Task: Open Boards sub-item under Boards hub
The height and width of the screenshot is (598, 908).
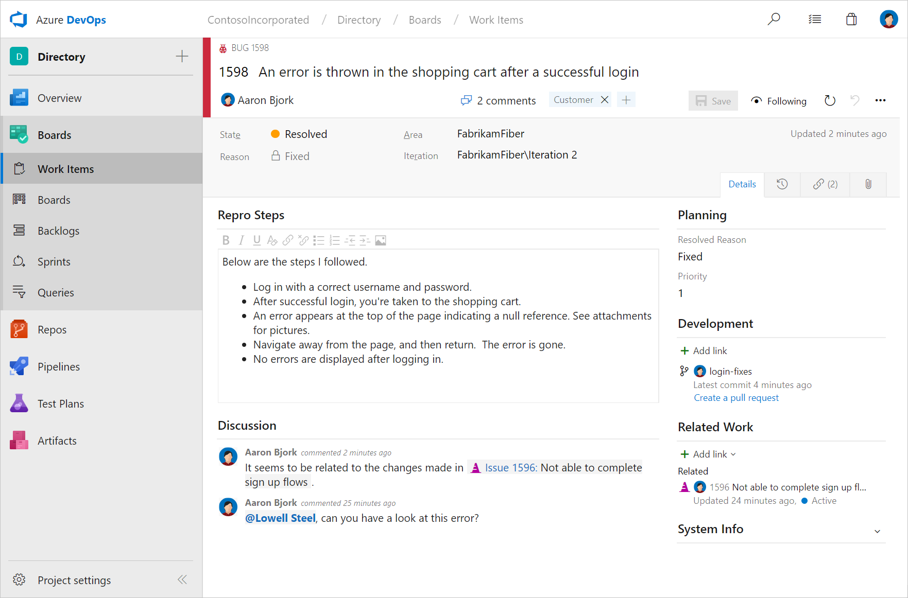Action: [101, 200]
